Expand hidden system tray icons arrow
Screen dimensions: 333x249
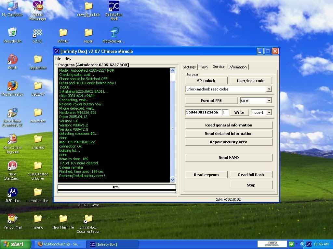[x=303, y=244]
